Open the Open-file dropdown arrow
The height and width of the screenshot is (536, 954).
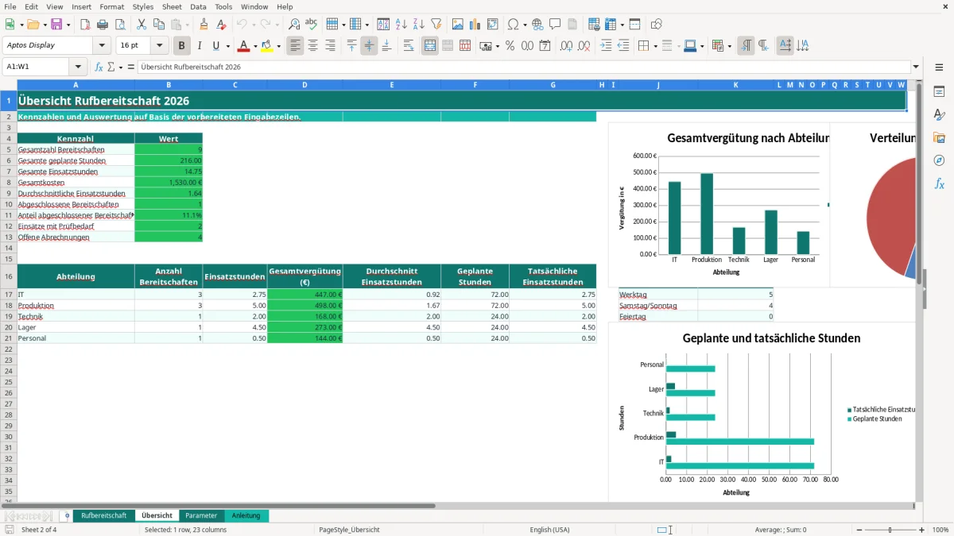click(44, 25)
